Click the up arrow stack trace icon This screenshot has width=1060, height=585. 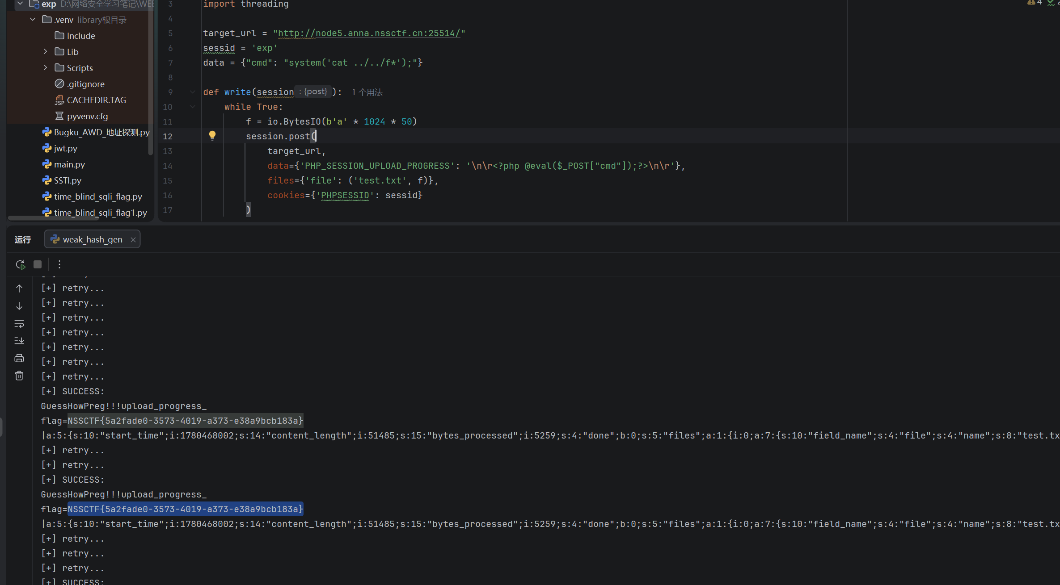tap(19, 288)
